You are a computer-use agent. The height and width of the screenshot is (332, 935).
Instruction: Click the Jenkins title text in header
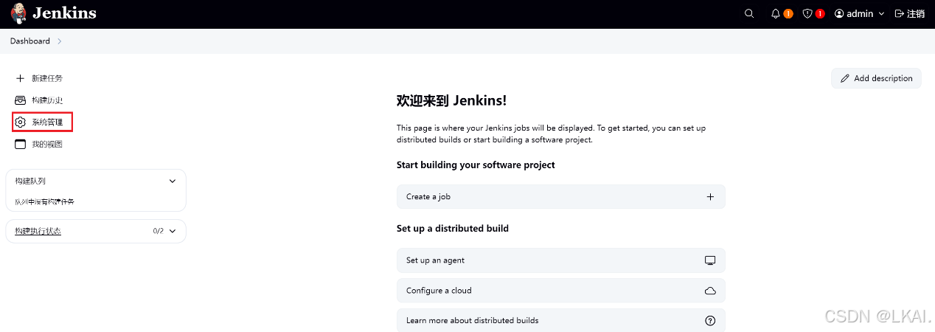click(x=64, y=13)
